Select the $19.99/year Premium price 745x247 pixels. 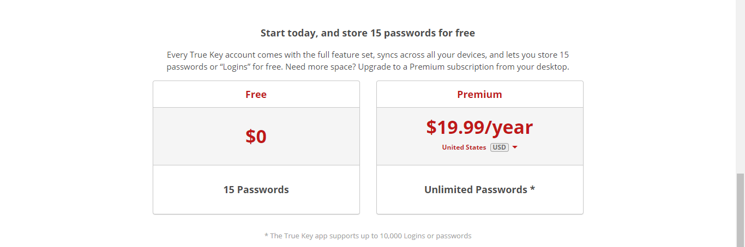tap(479, 127)
